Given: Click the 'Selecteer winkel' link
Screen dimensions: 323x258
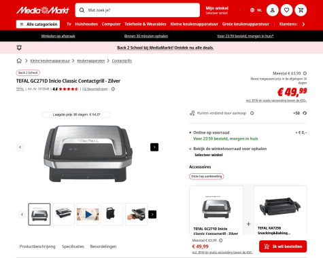Looking at the screenshot, I should 209,155.
